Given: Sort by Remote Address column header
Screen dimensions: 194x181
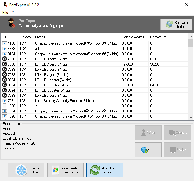Looking at the screenshot, I should [134, 37].
